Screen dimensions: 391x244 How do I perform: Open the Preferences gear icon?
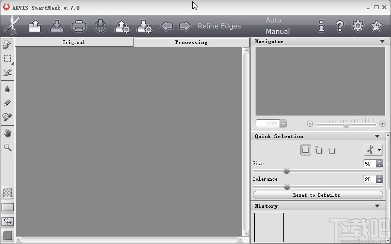[x=357, y=26]
